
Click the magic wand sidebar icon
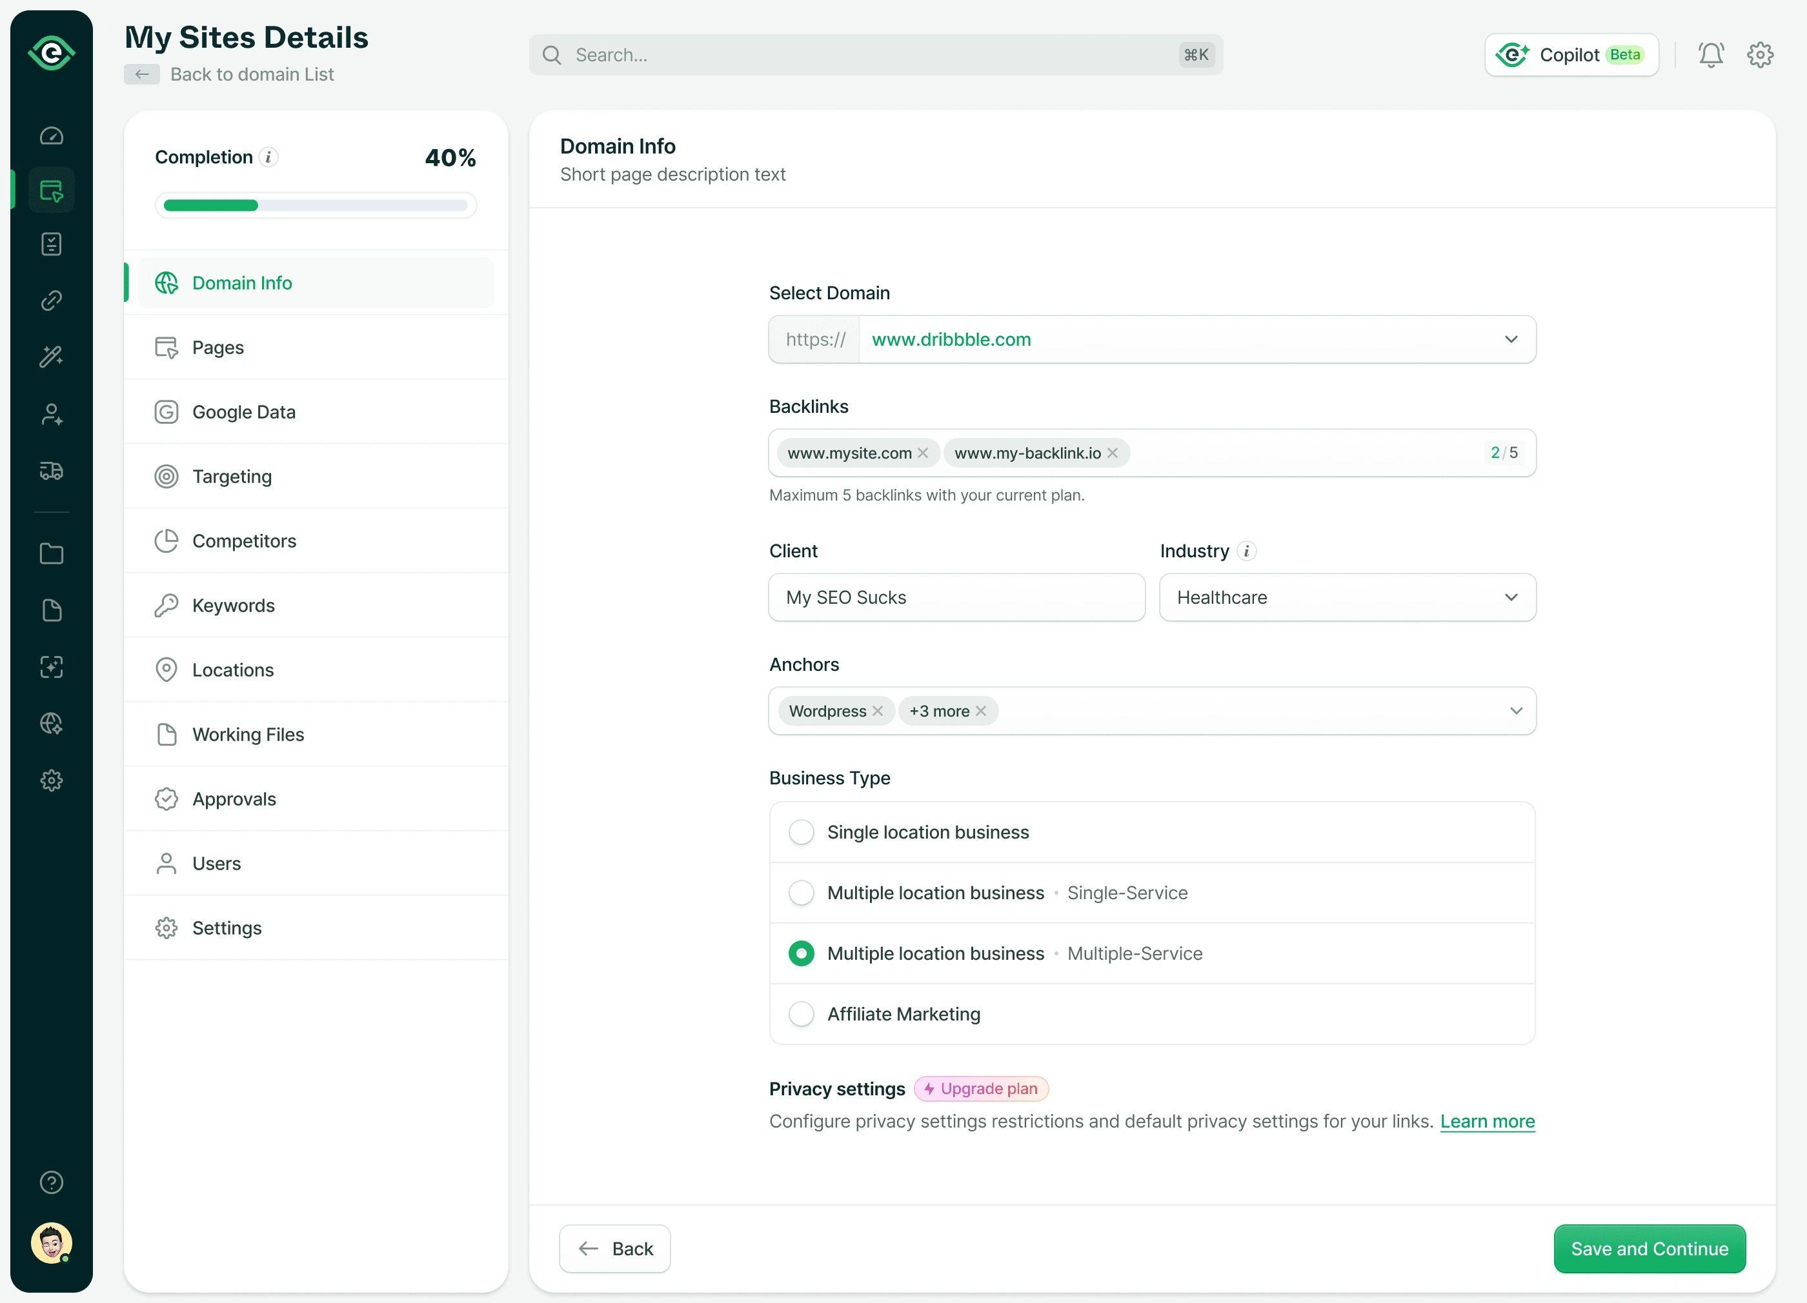click(x=52, y=356)
